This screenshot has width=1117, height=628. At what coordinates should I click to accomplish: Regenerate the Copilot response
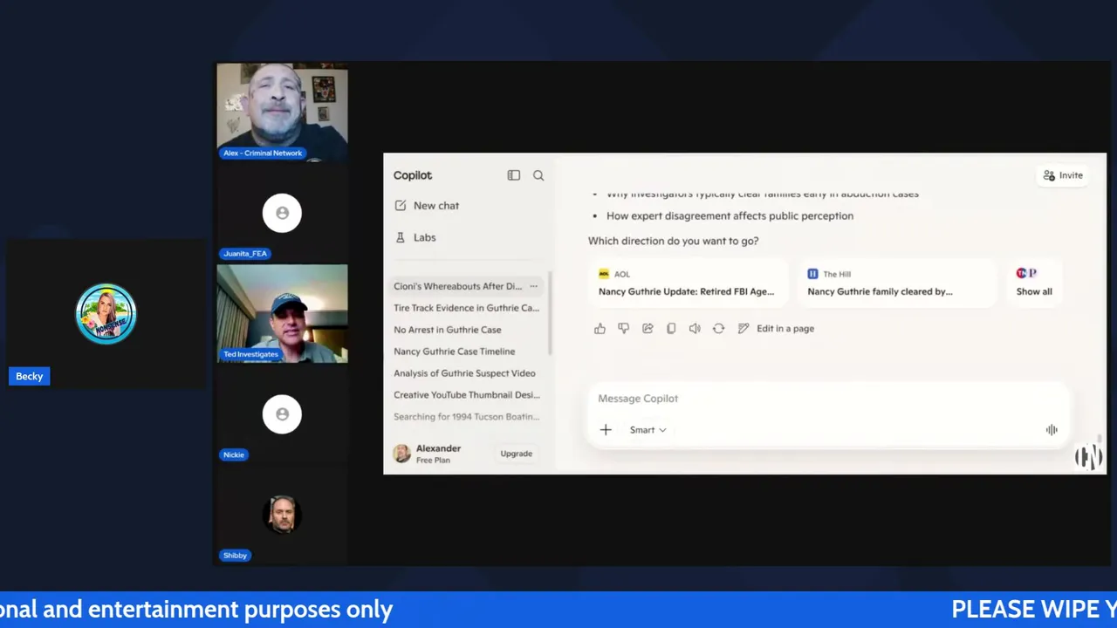click(x=718, y=329)
